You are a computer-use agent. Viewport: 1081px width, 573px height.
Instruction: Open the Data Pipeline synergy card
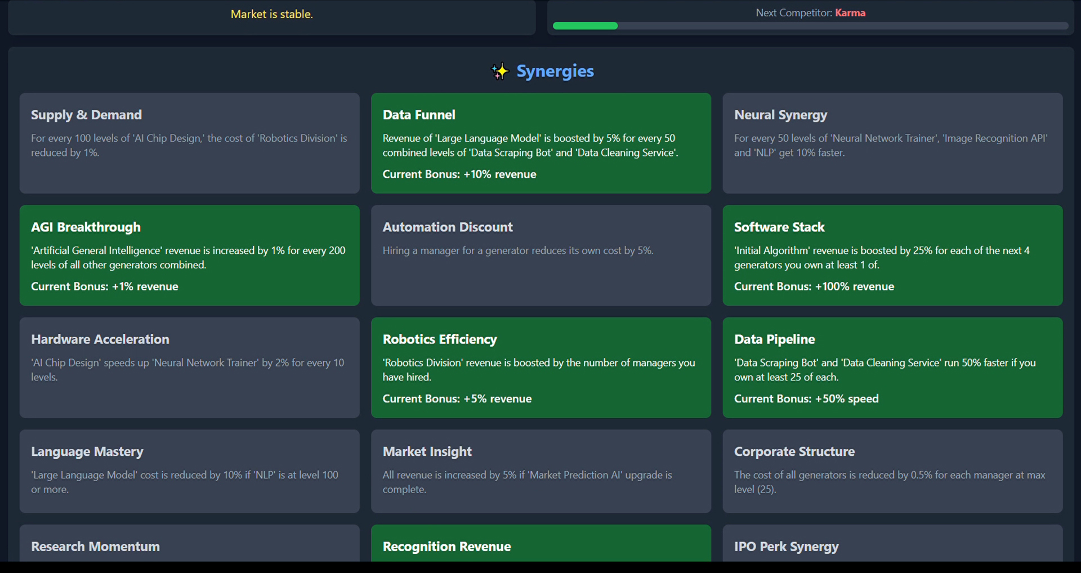[x=891, y=368]
